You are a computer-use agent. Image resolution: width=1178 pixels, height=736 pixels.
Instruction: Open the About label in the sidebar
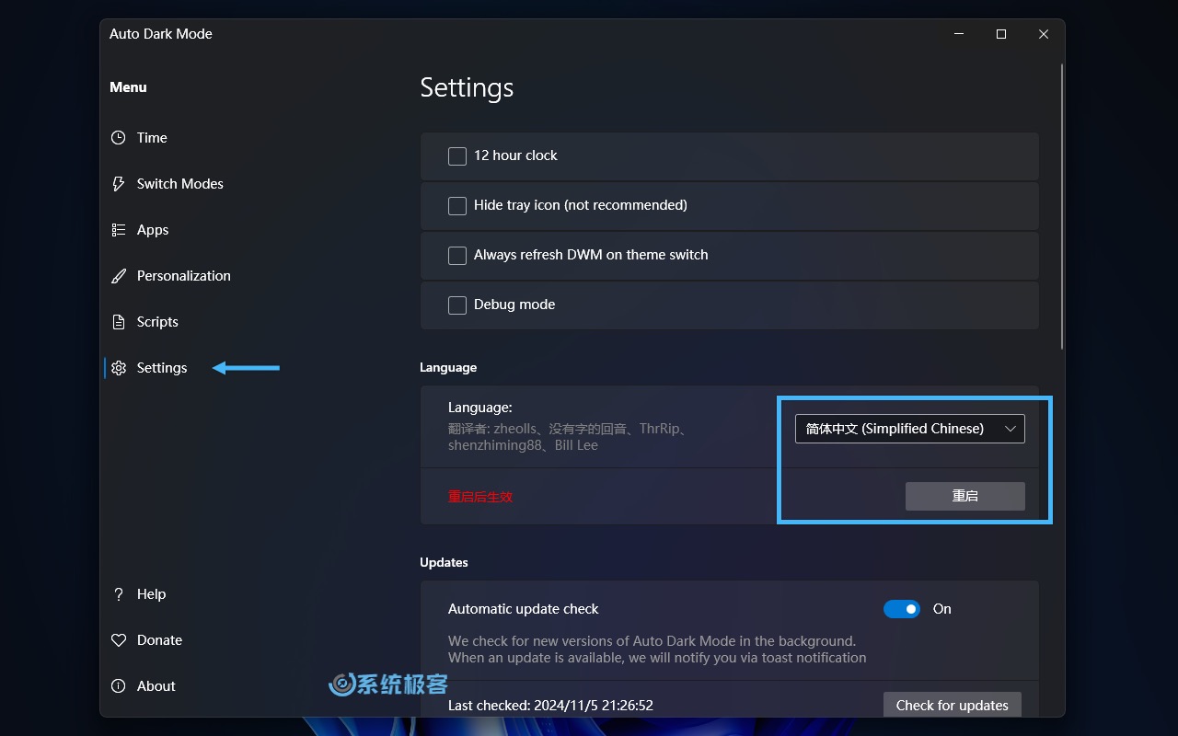point(156,686)
